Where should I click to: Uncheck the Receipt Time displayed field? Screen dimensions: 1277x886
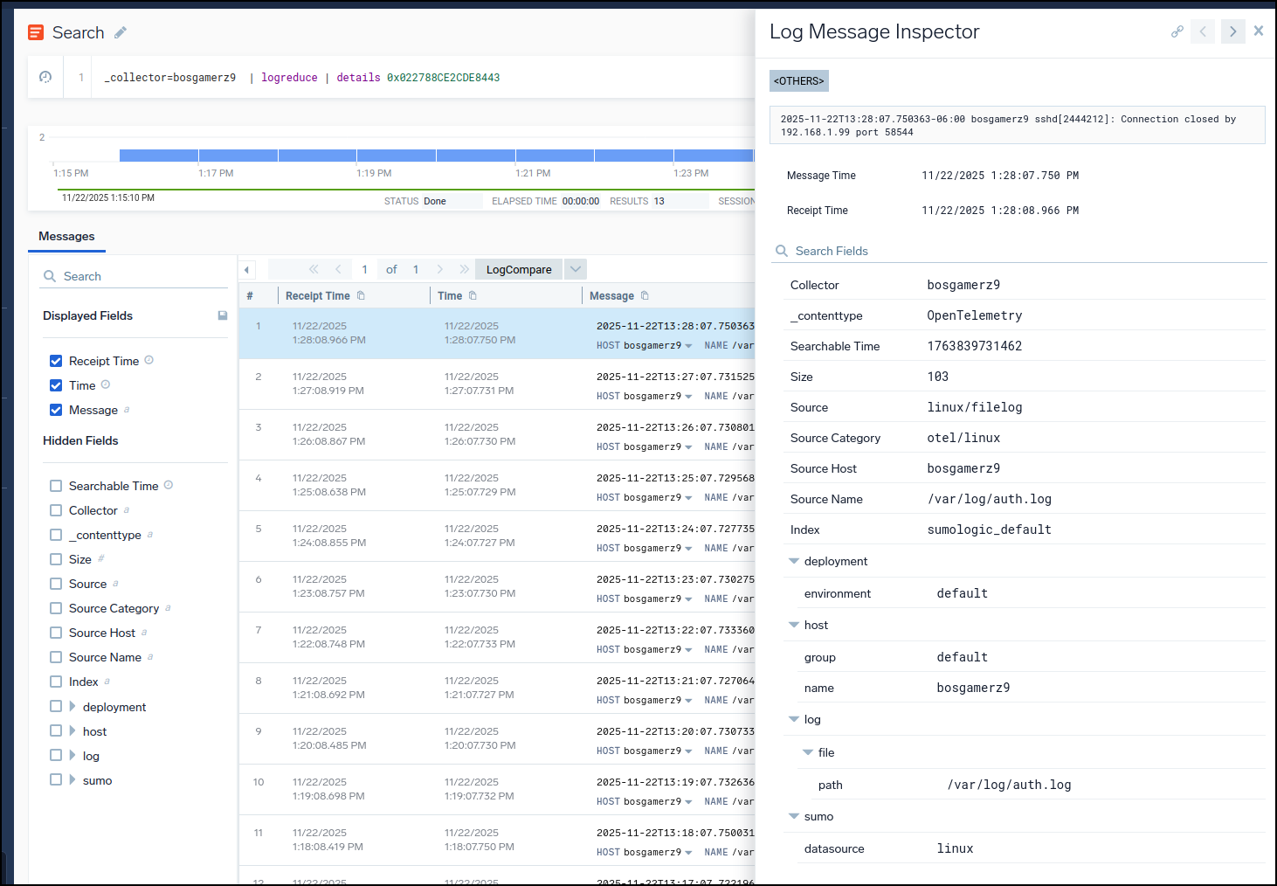pyautogui.click(x=56, y=361)
